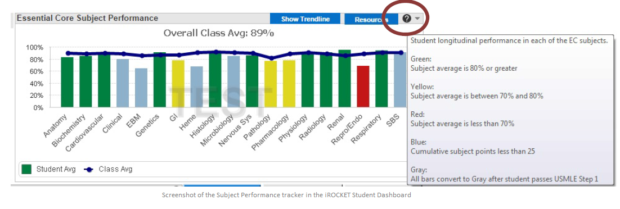Select the green Respiratory bar
This screenshot has height=209, width=620.
[x=381, y=79]
